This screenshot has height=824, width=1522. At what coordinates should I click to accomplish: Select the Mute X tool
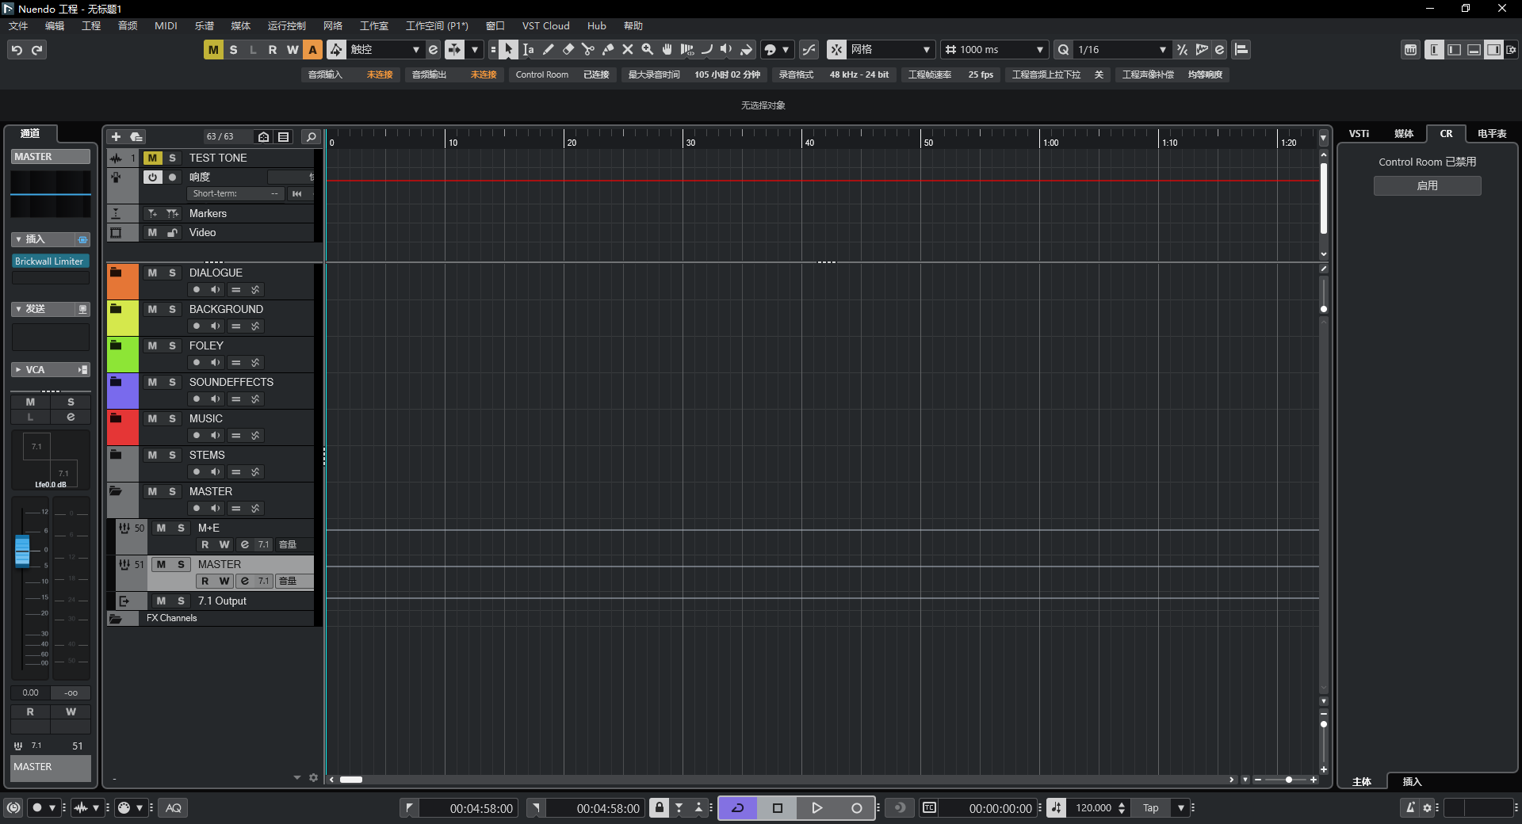click(x=627, y=50)
